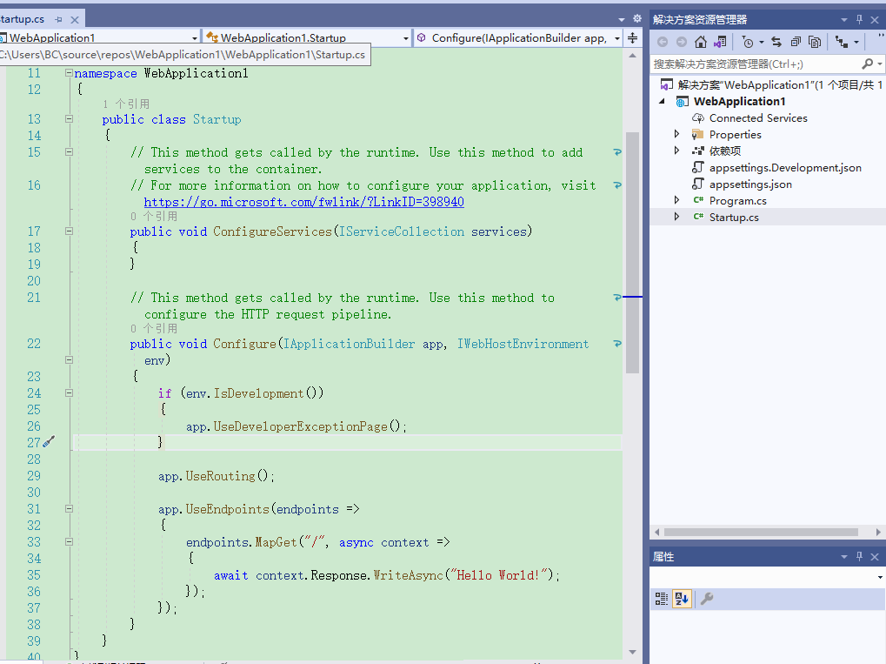Click the nested-tree view icon in Solution Explorer

[x=842, y=42]
